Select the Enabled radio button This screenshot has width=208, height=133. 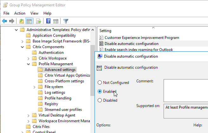click(100, 92)
